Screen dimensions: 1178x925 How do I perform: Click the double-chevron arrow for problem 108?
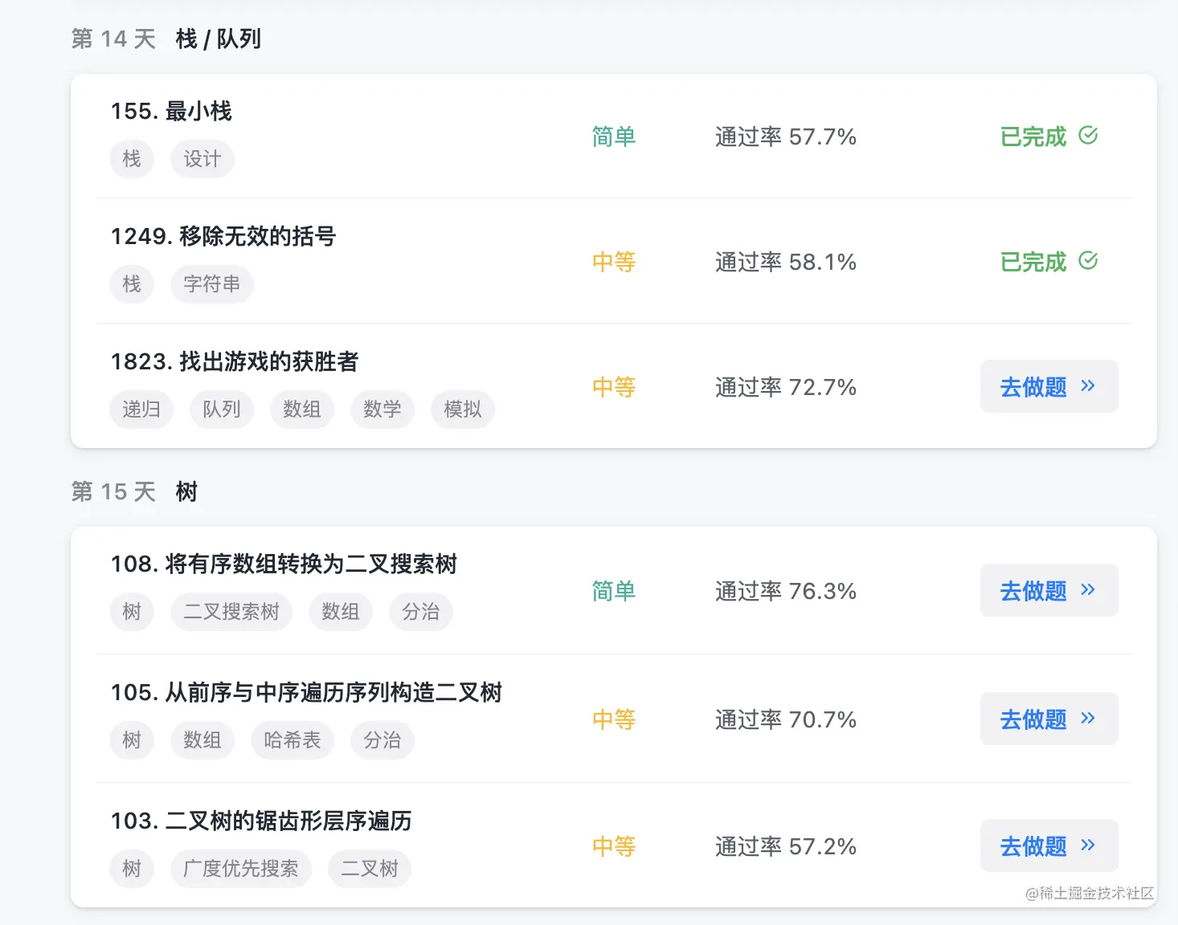click(x=1088, y=590)
